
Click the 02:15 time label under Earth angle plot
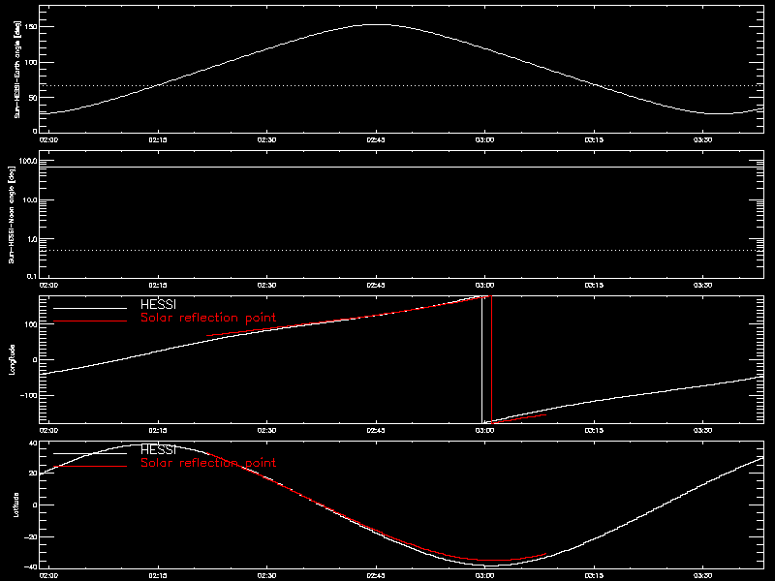point(158,139)
